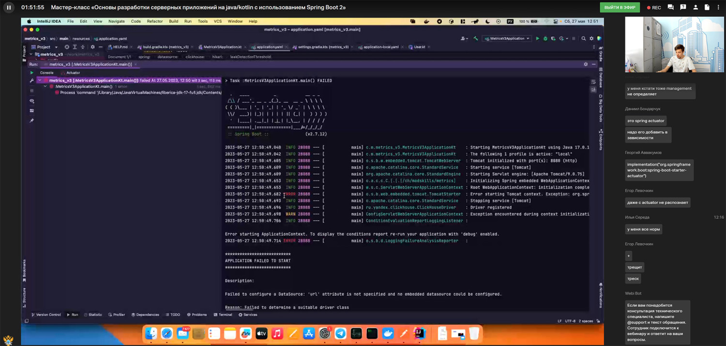Click the Rerun green arrow in Run panel
Viewport: 726px width, 346px height.
click(32, 73)
